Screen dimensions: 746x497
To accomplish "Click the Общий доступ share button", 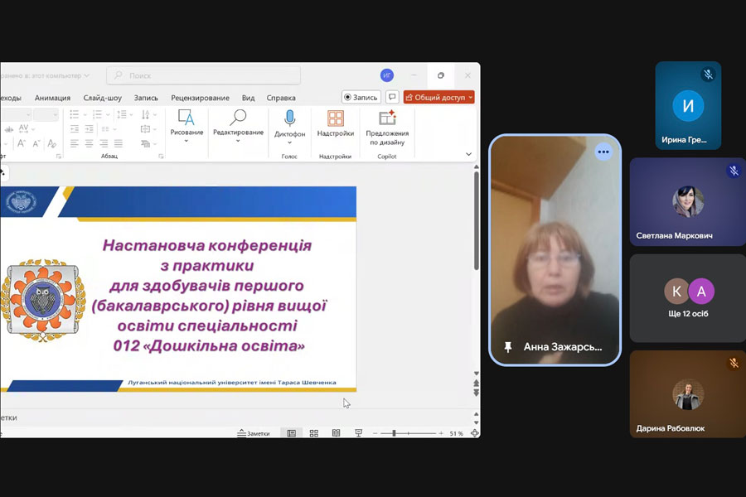I will [x=435, y=97].
